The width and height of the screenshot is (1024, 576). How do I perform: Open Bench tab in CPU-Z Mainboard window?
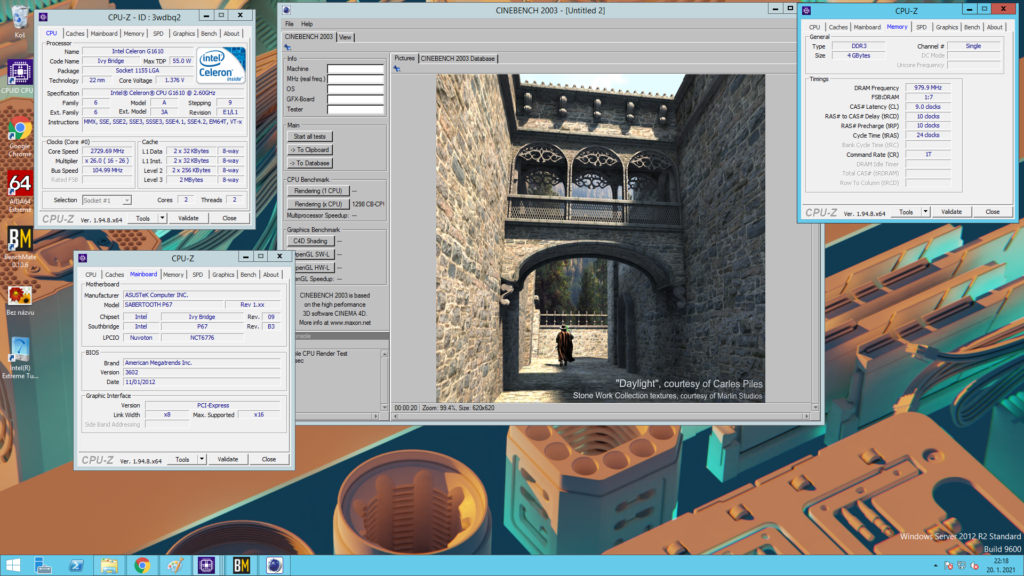(248, 275)
